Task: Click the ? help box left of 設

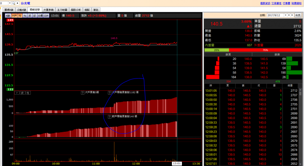Action: 17,93
